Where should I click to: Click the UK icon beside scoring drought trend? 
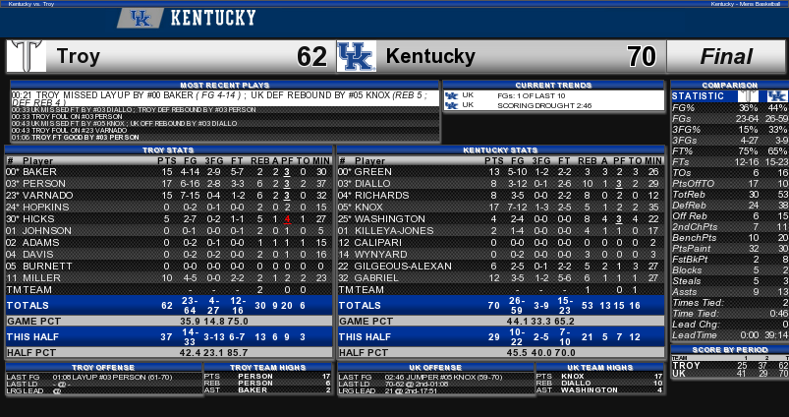point(451,105)
